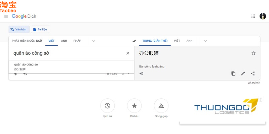The image size is (269, 134).
Task: Click the Gửi phản hồi feedback link
Action: coord(254,83)
